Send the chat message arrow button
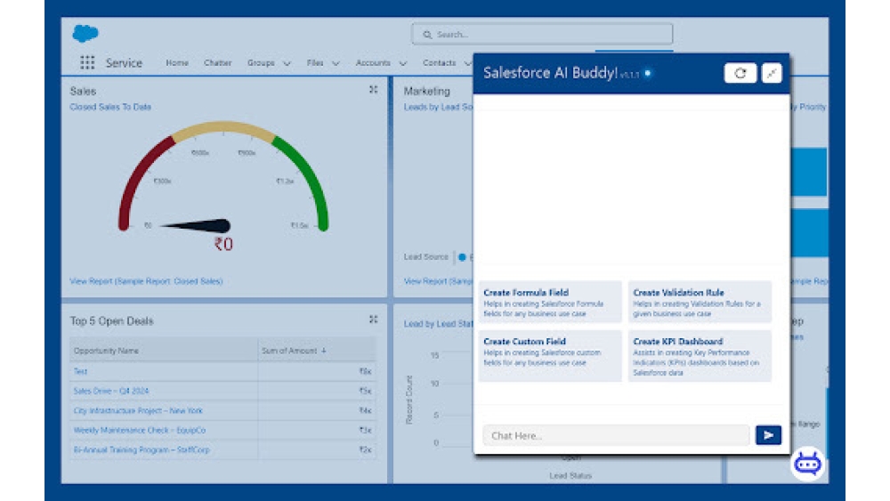The image size is (890, 501). [769, 435]
